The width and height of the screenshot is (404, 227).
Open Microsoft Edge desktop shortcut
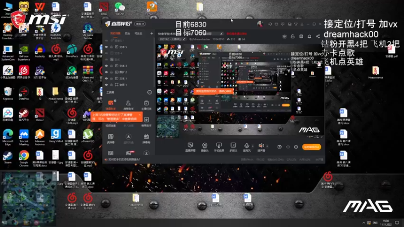point(8,137)
